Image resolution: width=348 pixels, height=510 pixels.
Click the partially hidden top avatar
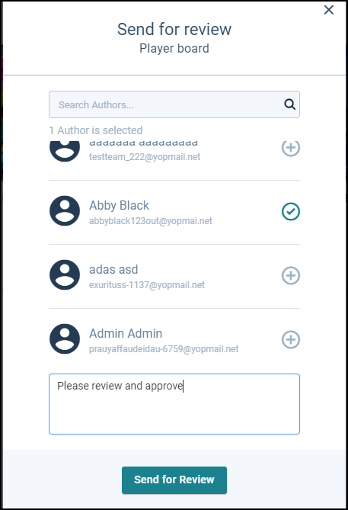65,151
